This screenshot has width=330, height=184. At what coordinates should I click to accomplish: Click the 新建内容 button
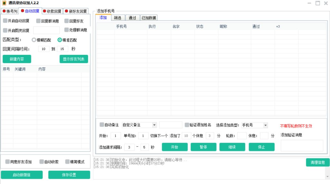pyautogui.click(x=17, y=59)
